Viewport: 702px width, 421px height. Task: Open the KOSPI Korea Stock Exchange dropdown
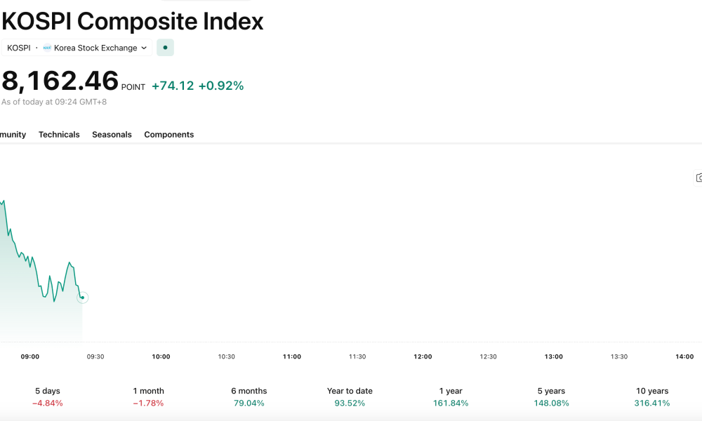[x=77, y=48]
